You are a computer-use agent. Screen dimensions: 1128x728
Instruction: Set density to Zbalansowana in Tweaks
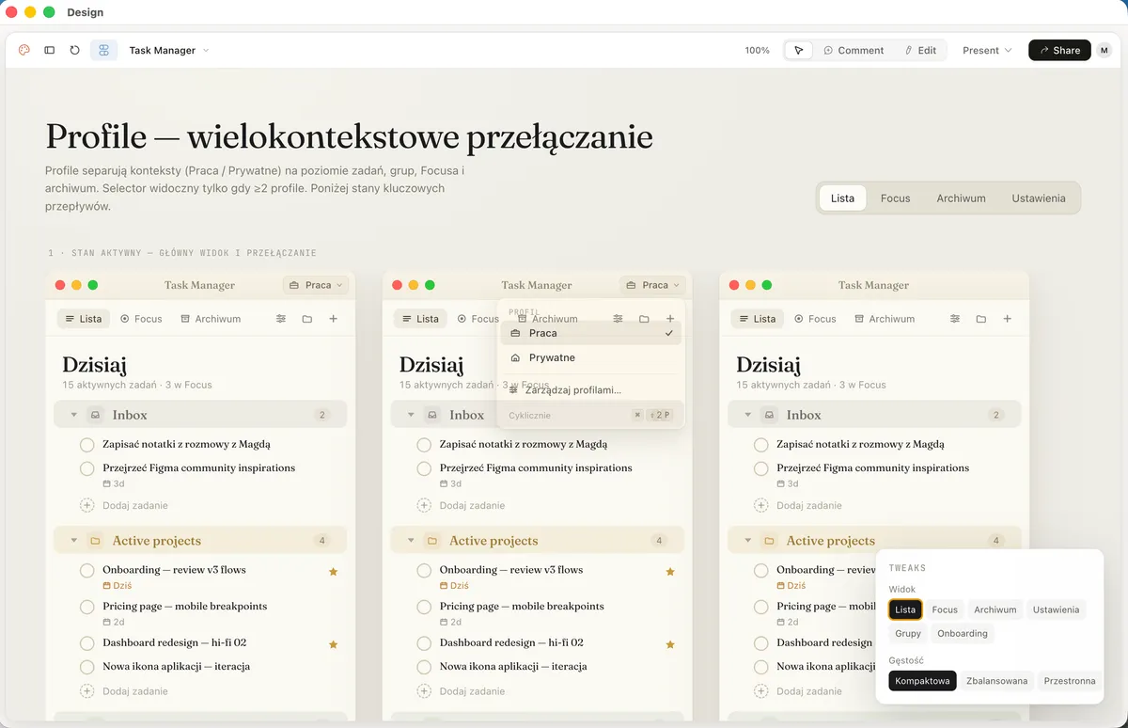click(997, 680)
